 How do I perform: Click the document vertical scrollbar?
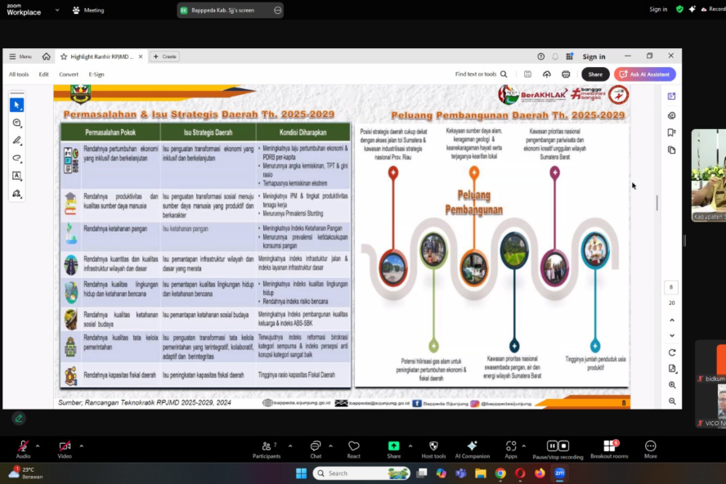pyautogui.click(x=657, y=203)
